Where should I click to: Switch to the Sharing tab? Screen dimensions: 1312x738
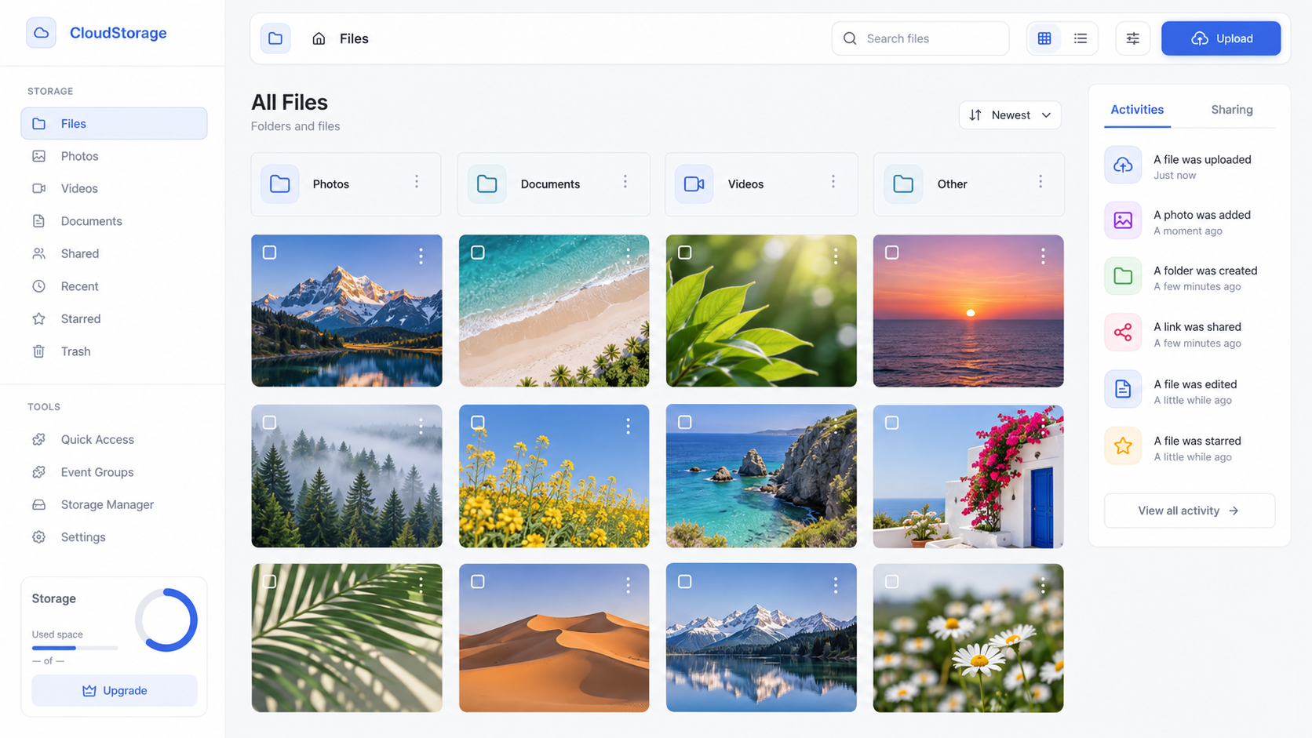(x=1232, y=110)
